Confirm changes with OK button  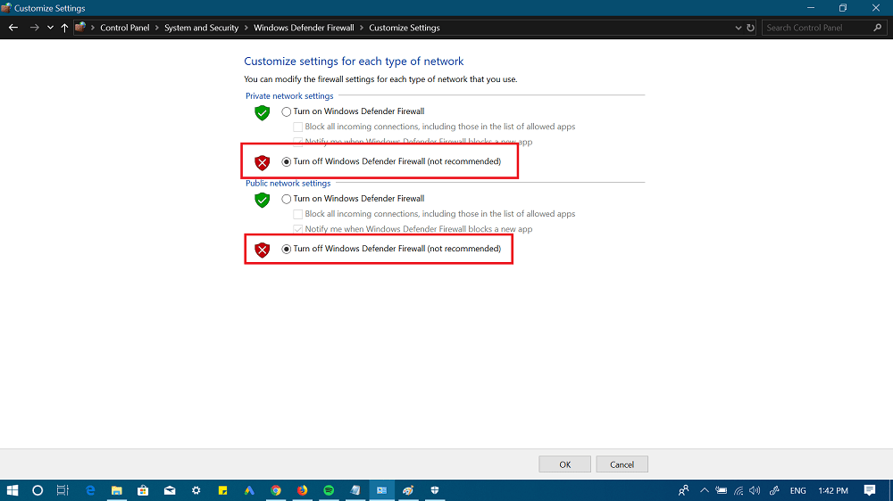tap(564, 464)
